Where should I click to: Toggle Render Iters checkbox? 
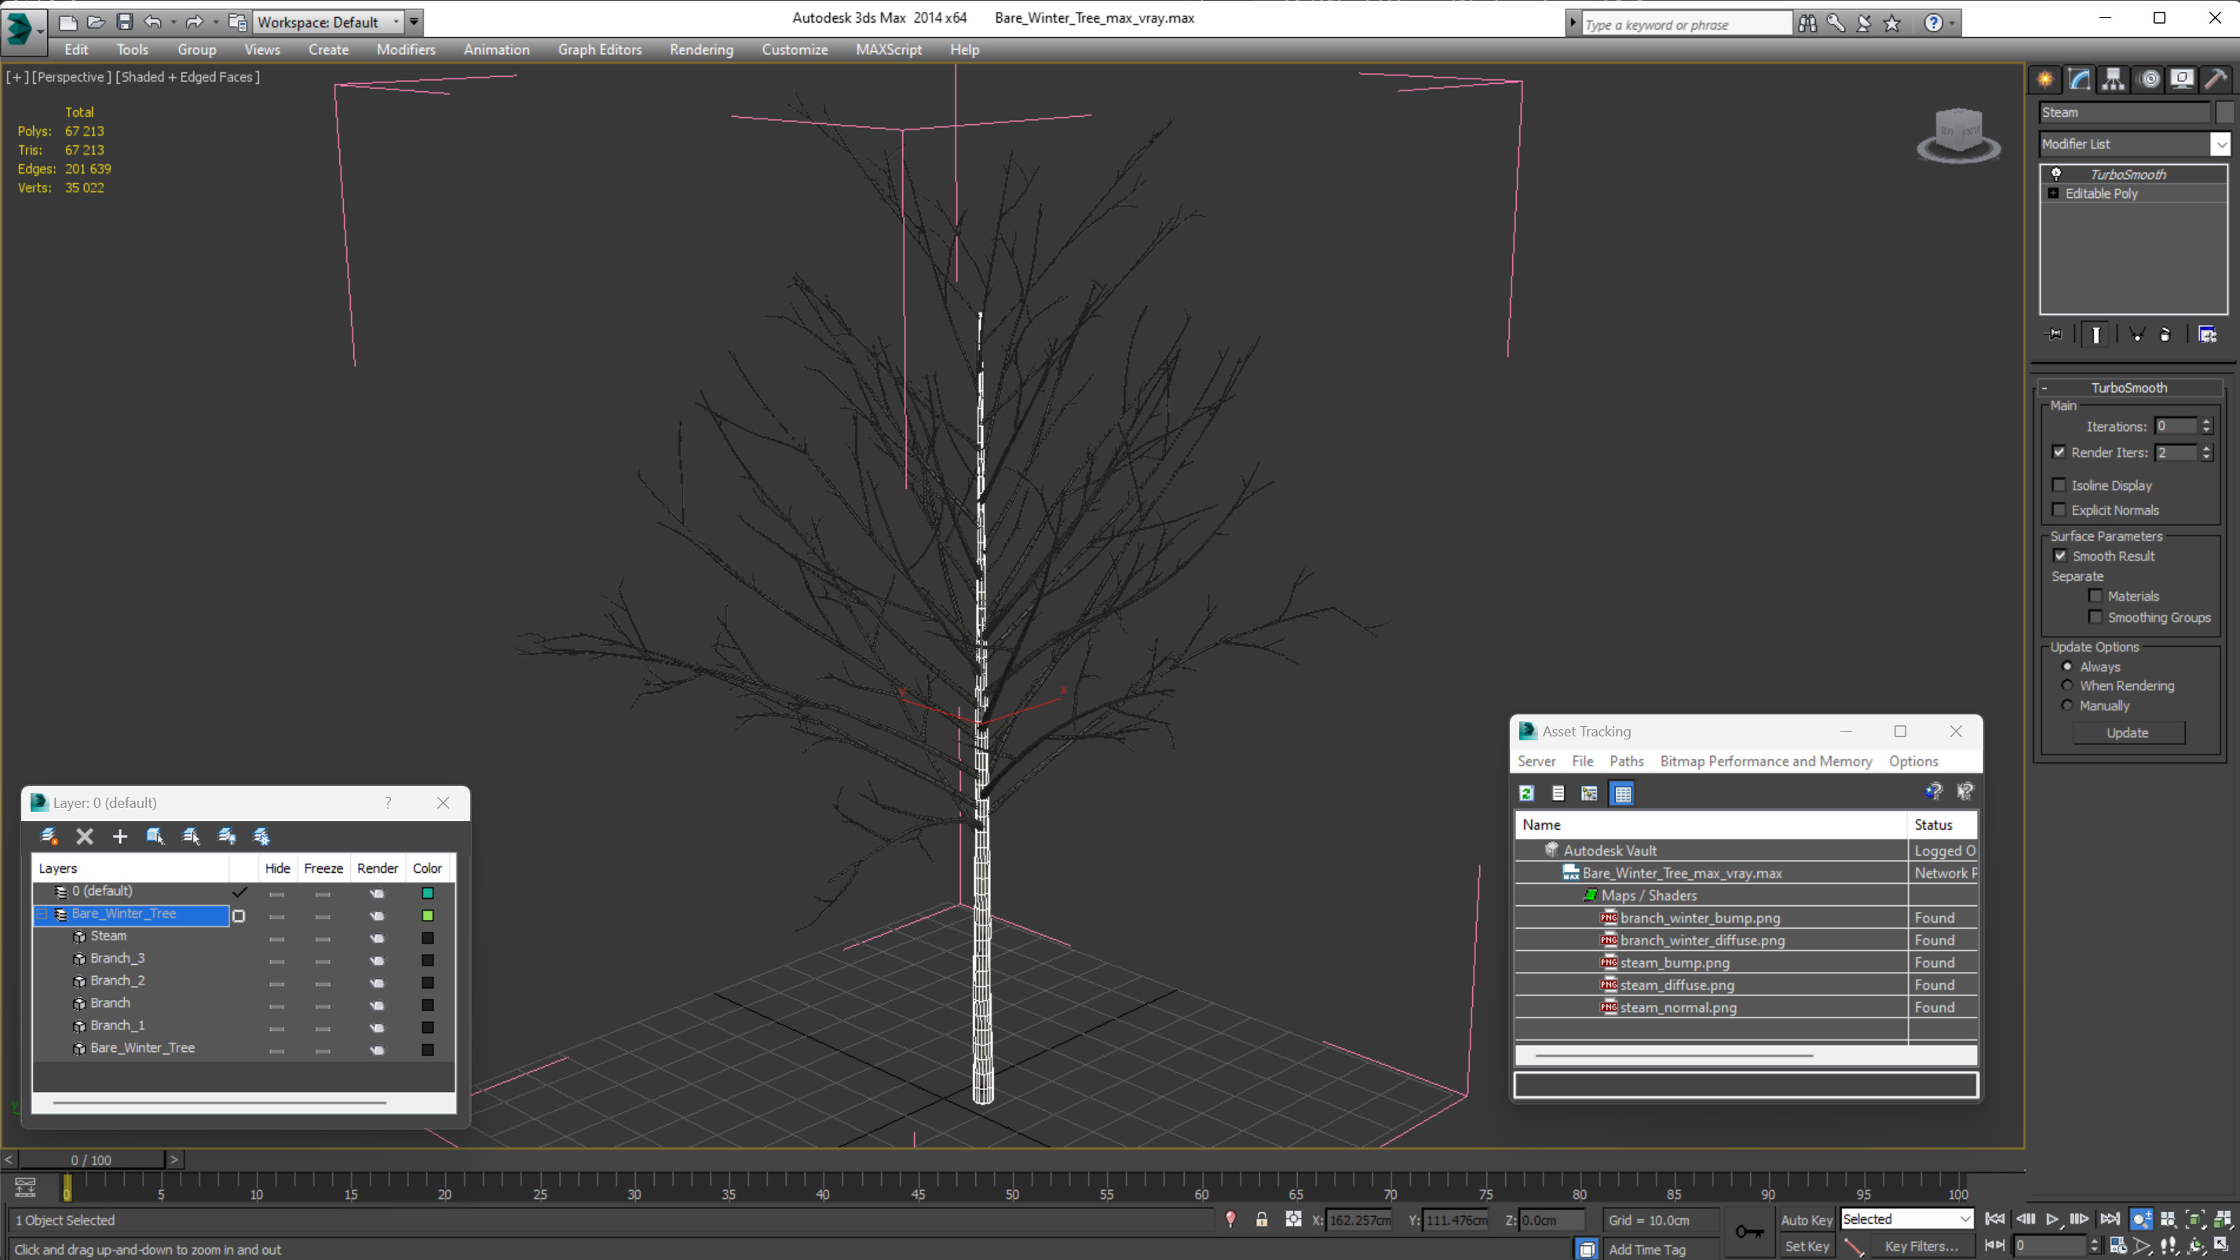pos(2059,452)
